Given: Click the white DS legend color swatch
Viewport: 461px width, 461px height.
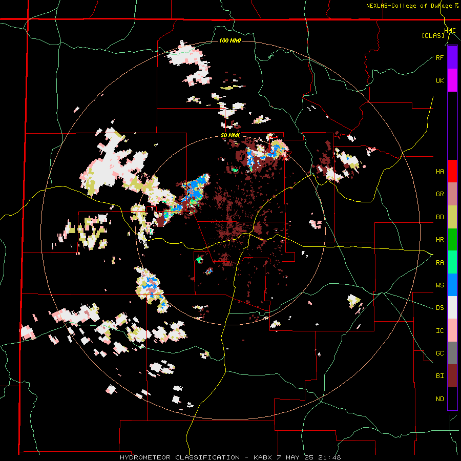Looking at the screenshot, I should pyautogui.click(x=452, y=307).
